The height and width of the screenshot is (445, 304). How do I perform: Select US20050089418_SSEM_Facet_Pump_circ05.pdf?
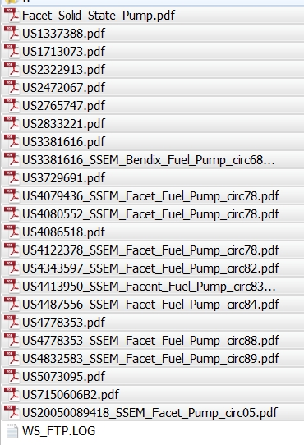coord(153,413)
